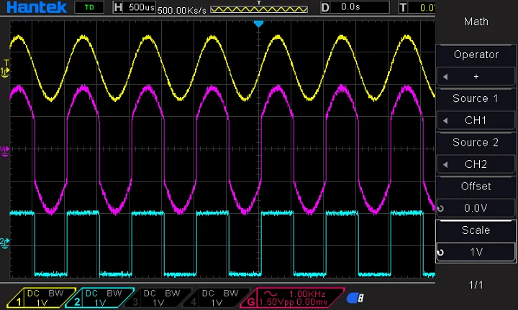Open the Source 2 selector showing CH2

476,164
